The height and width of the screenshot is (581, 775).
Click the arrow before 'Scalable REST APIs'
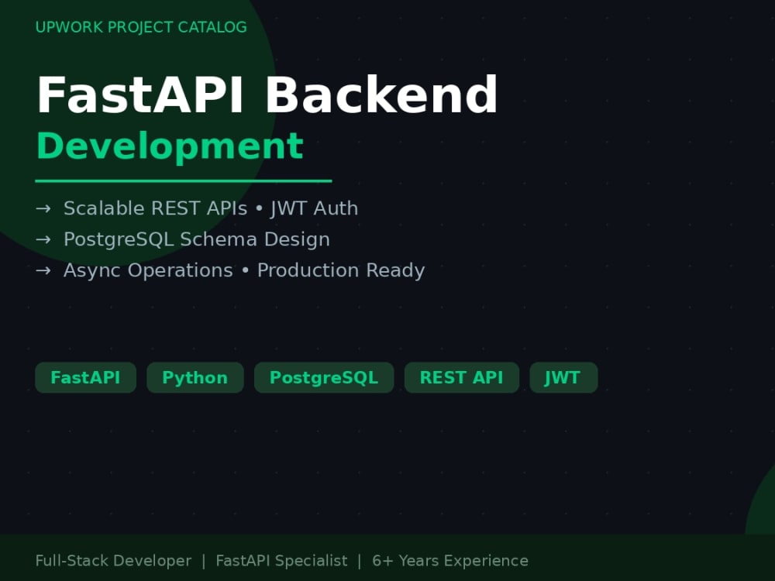tap(43, 208)
